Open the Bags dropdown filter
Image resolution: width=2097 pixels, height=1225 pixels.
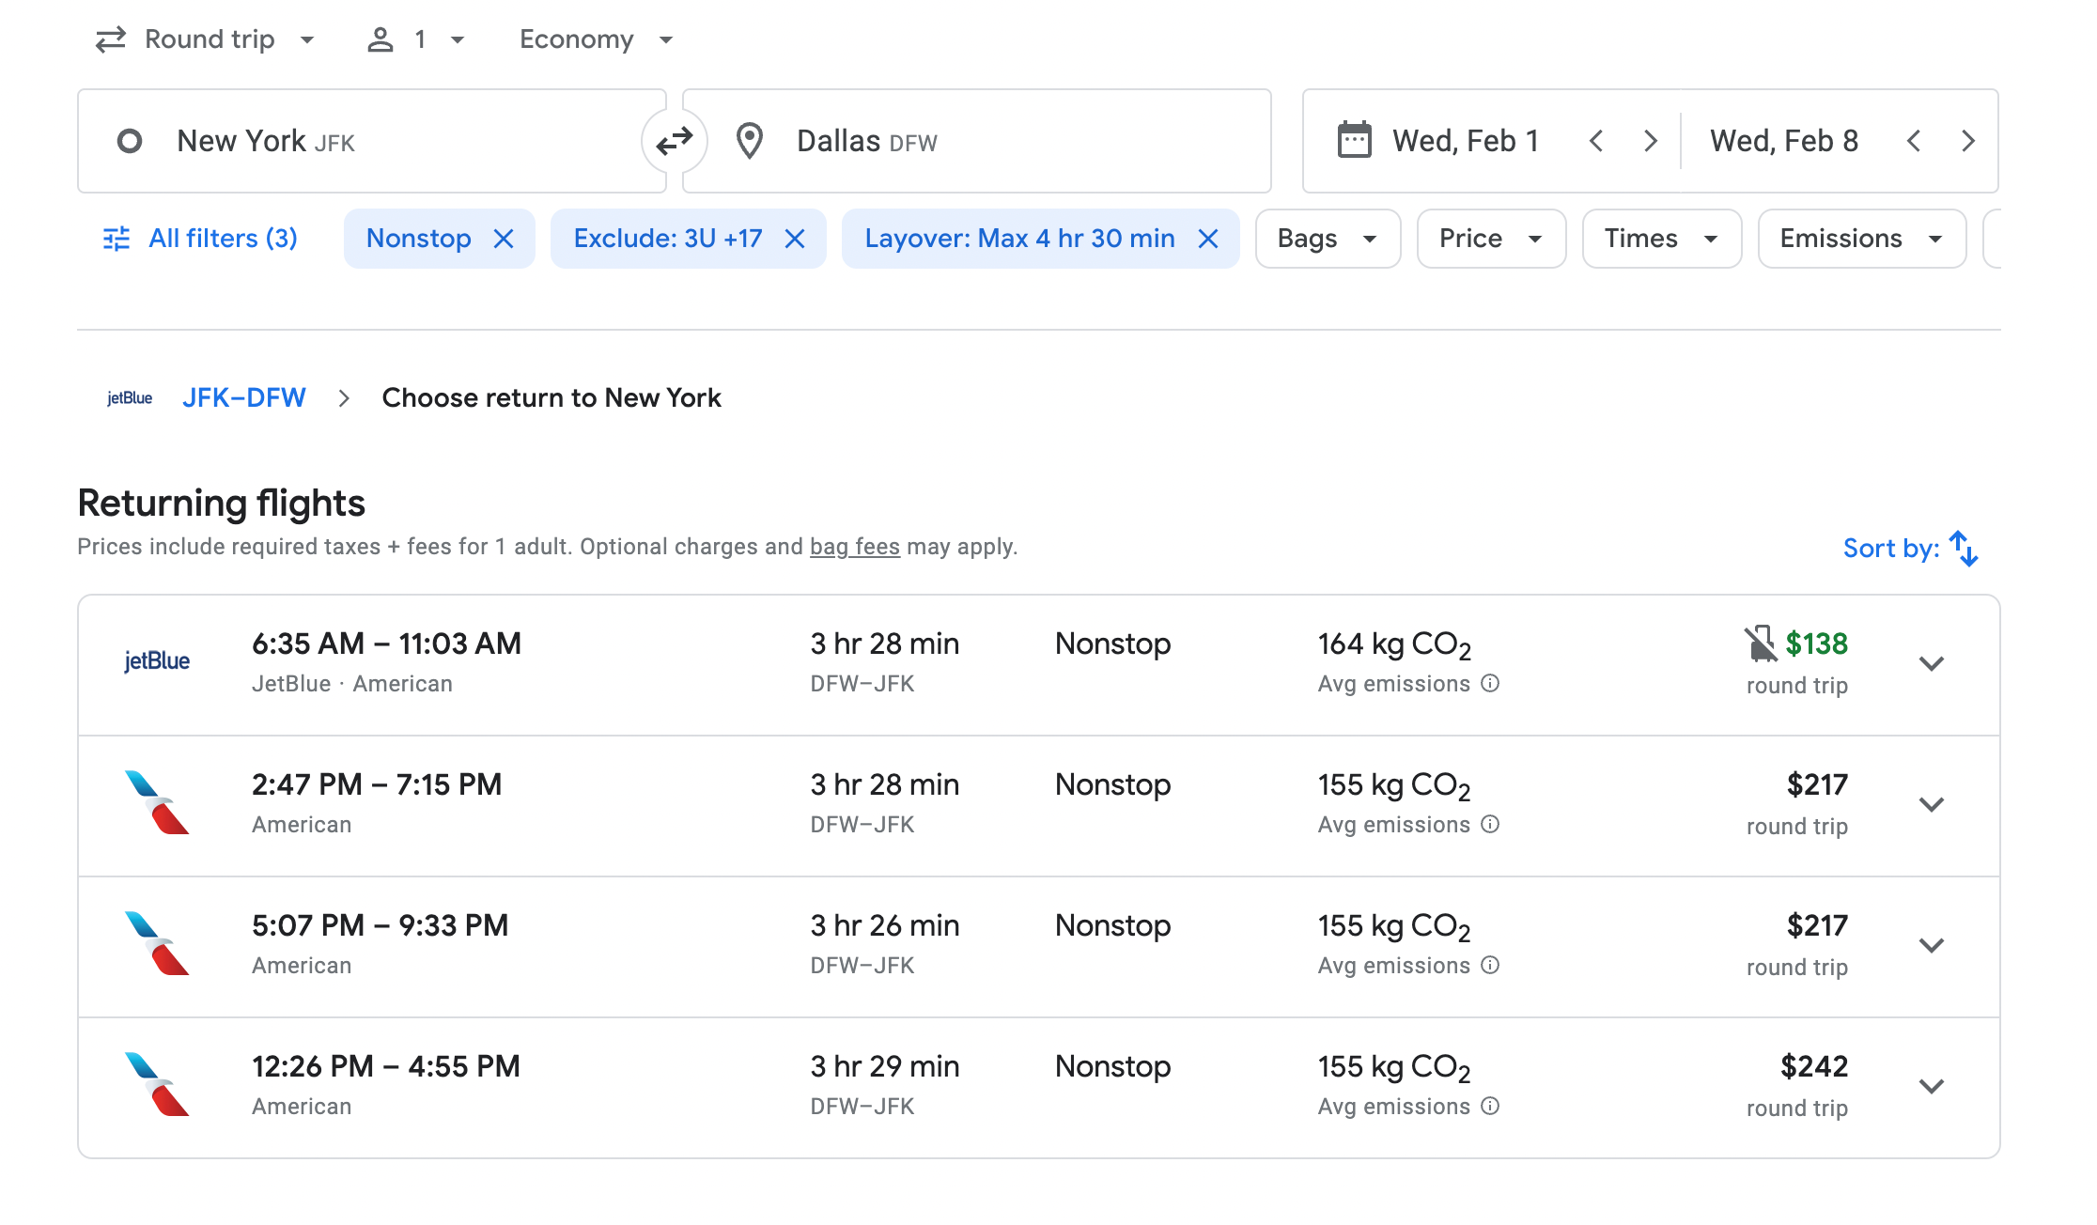click(x=1323, y=238)
